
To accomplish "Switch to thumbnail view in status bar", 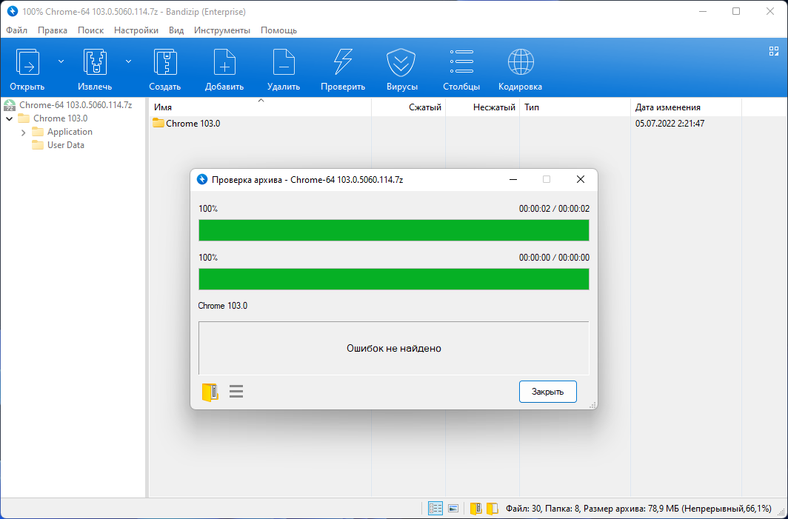I will click(x=453, y=509).
